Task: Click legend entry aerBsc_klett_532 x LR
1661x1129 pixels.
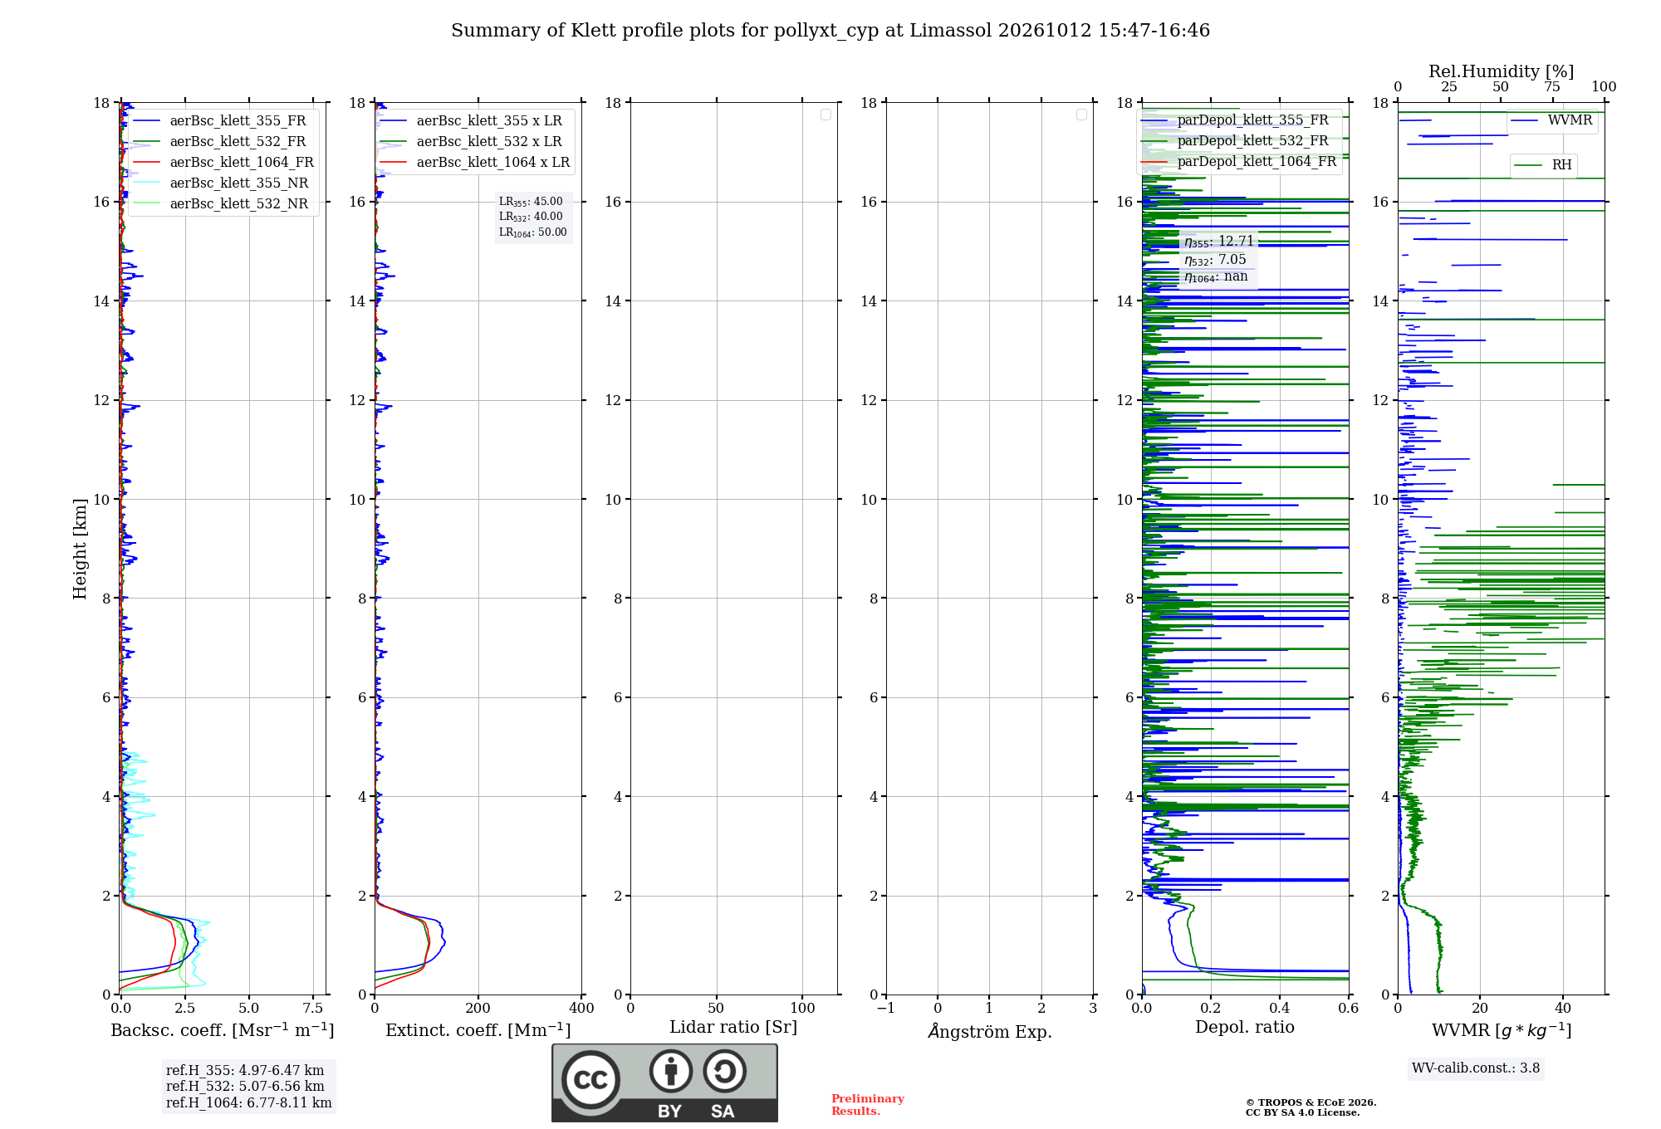Action: tap(471, 142)
